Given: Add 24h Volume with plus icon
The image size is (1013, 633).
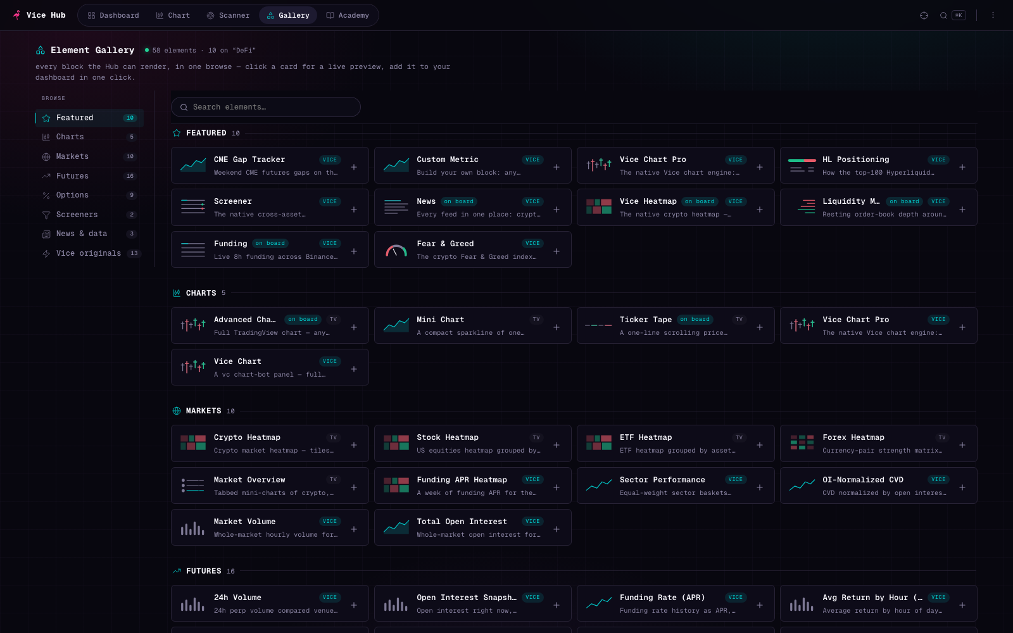Looking at the screenshot, I should [x=354, y=605].
